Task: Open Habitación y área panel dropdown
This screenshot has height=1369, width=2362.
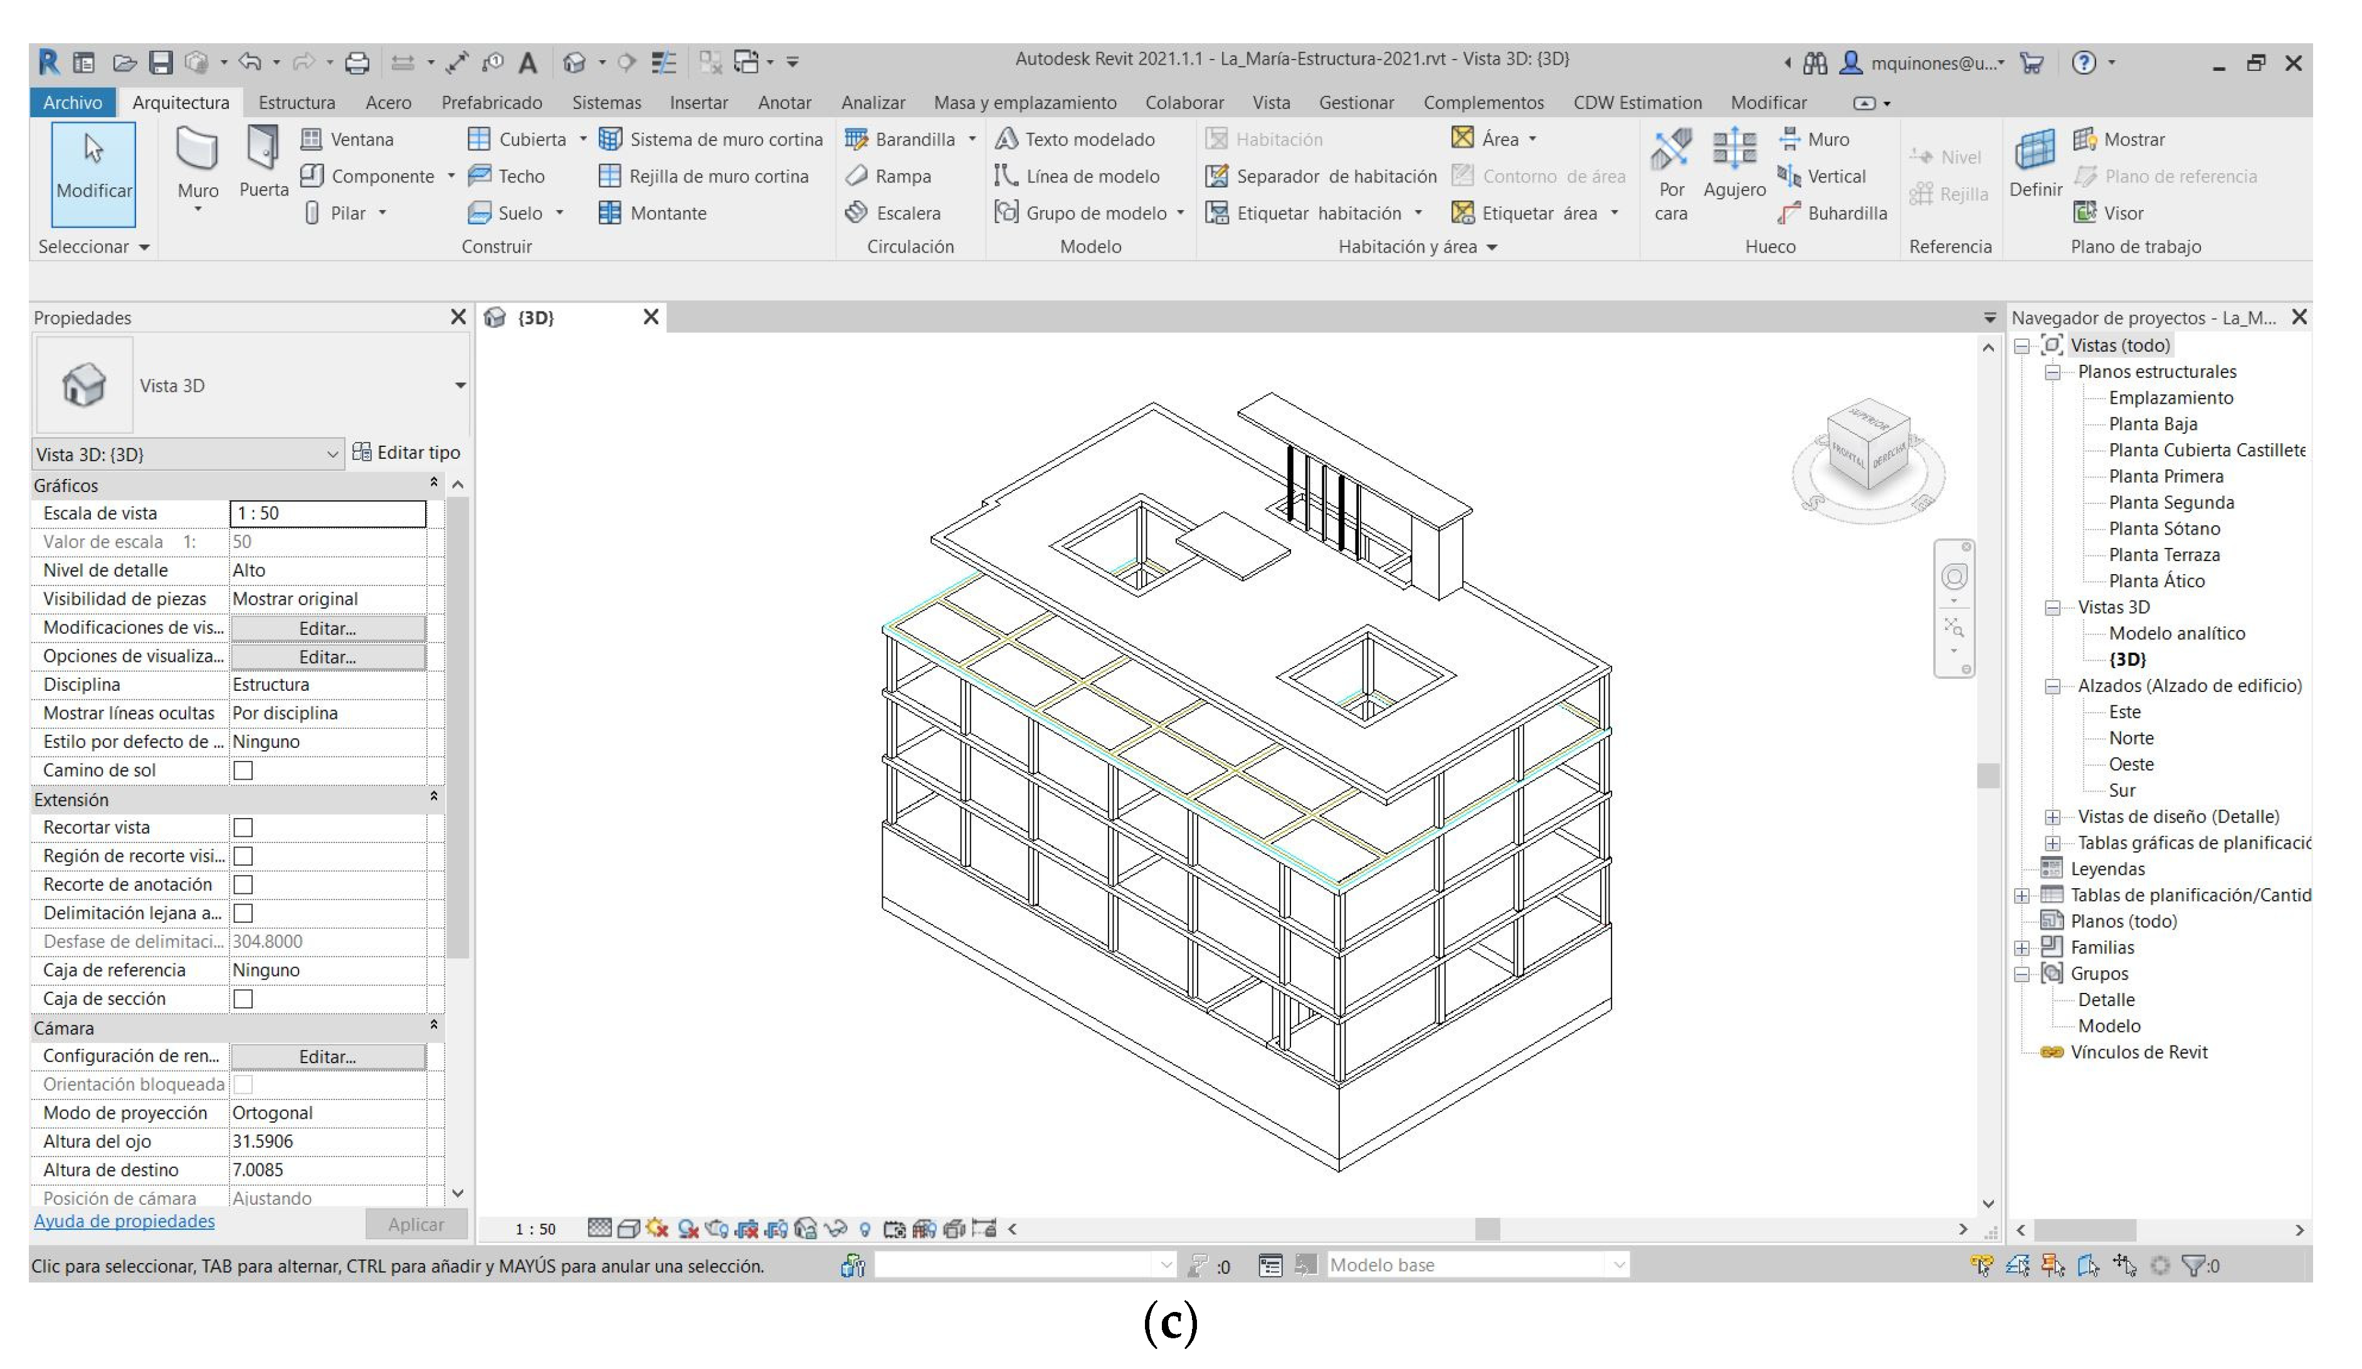Action: (x=1492, y=248)
